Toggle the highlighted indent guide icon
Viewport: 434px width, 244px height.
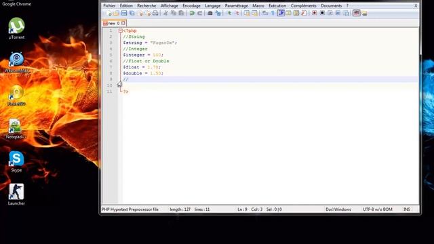[x=281, y=13]
